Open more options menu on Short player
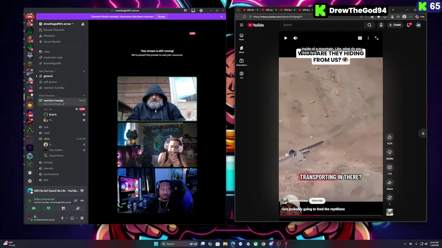Viewport: 442px width, 248px height. 368,38
